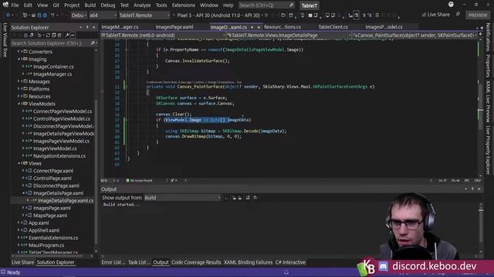
Task: Click the Solution Explorer sync/refresh icon
Action: 48,35
